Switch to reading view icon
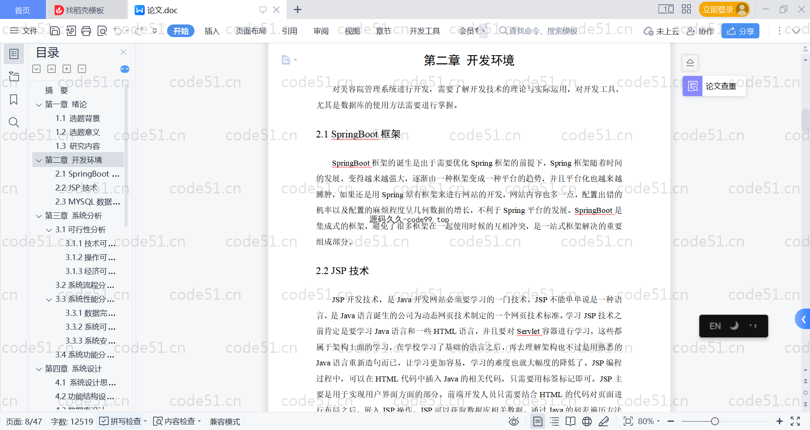The width and height of the screenshot is (810, 430). click(570, 421)
